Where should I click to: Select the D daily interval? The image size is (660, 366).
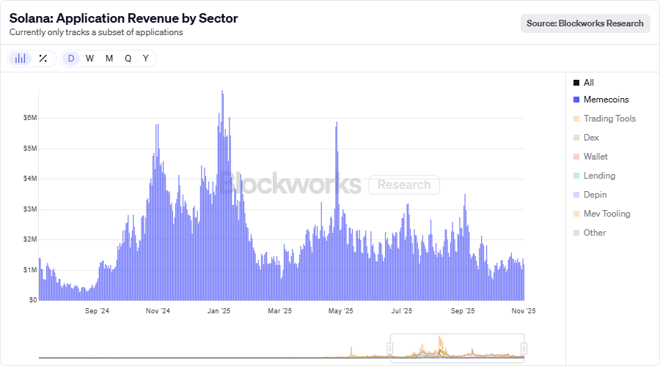point(71,59)
